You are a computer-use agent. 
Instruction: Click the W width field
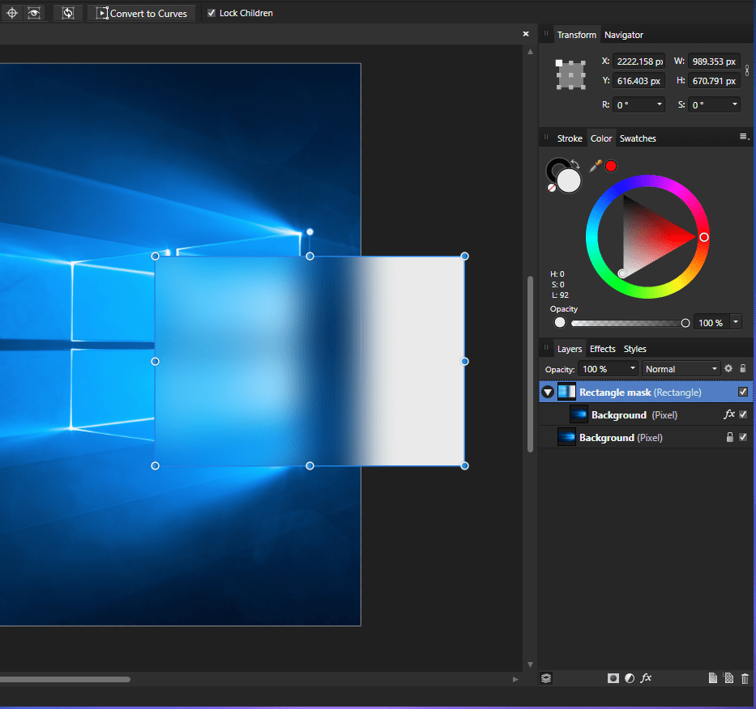coord(714,62)
